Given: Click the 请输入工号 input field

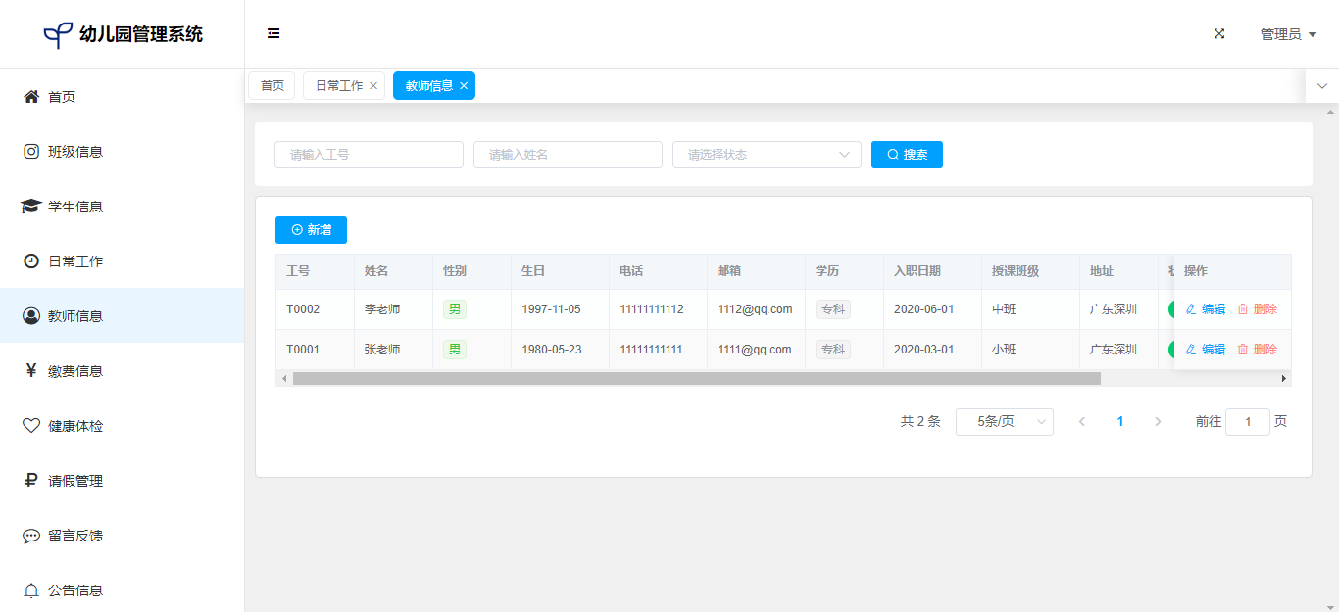Looking at the screenshot, I should [369, 155].
